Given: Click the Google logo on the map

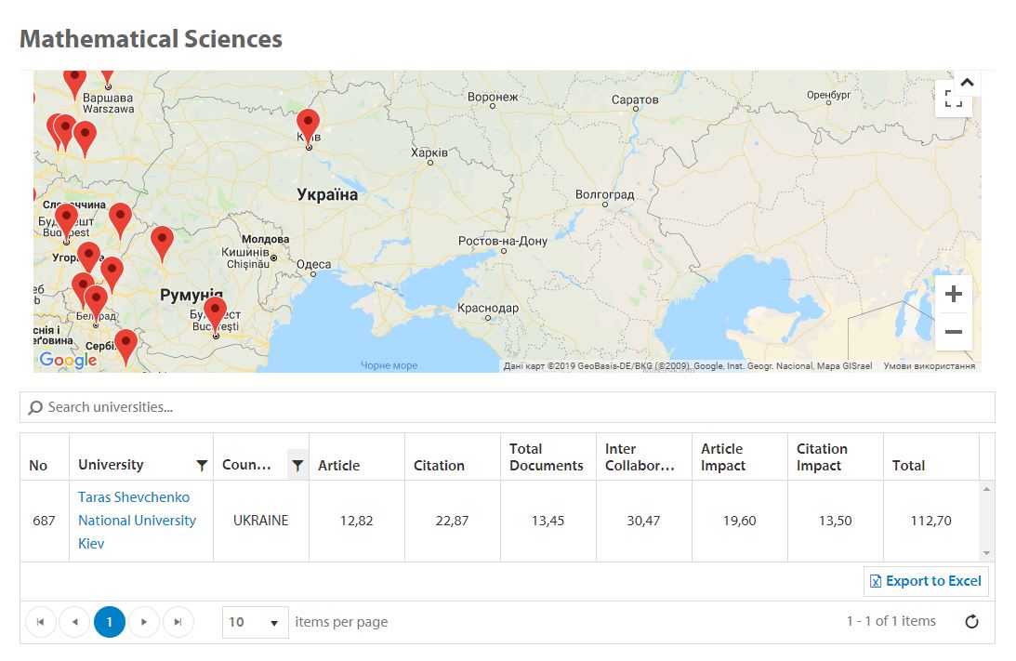Looking at the screenshot, I should point(68,360).
